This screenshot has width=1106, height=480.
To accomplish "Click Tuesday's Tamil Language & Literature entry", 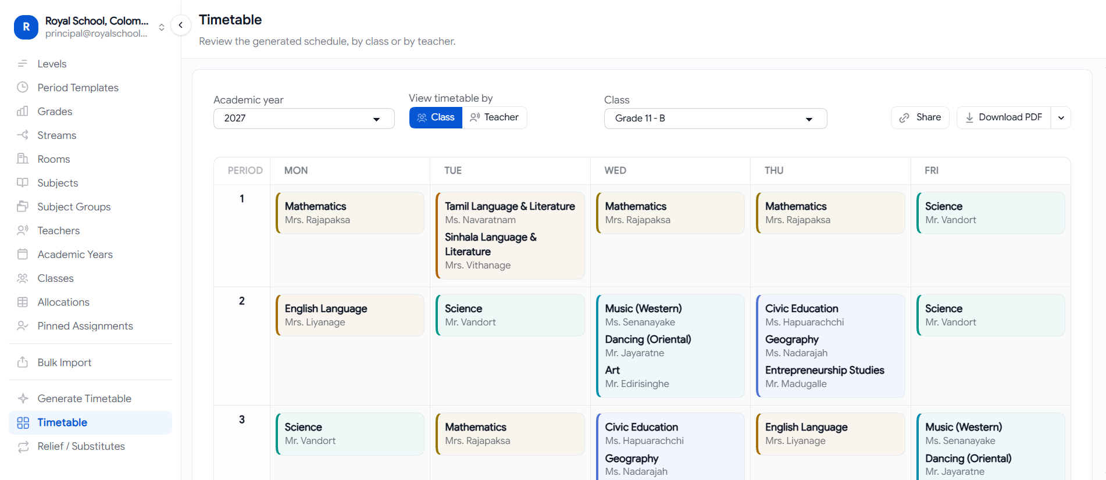I will pyautogui.click(x=510, y=213).
